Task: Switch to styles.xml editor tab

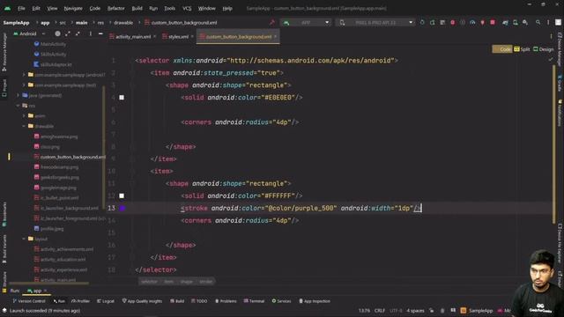Action: pyautogui.click(x=178, y=37)
